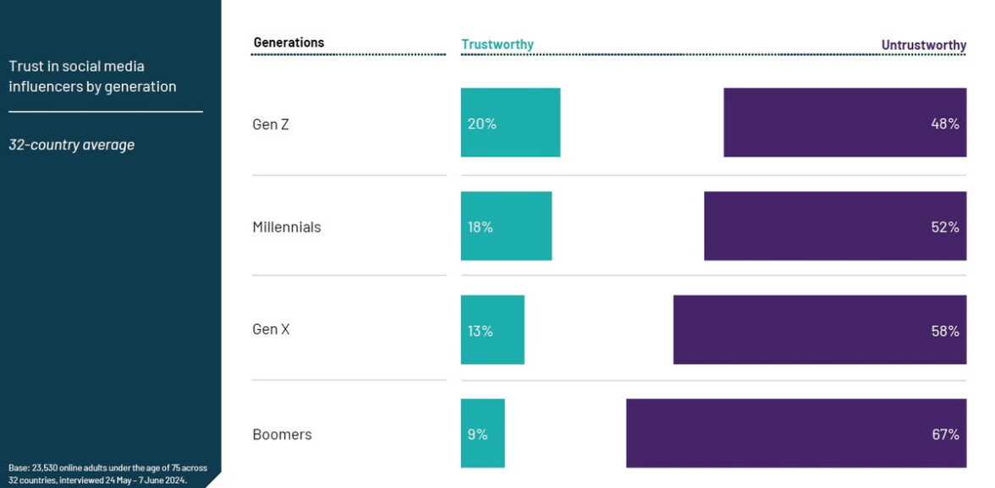
Task: Select the Boomers 9% trustworthy bar
Action: pos(482,433)
